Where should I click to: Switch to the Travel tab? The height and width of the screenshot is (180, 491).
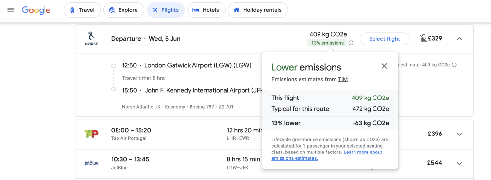coord(82,10)
